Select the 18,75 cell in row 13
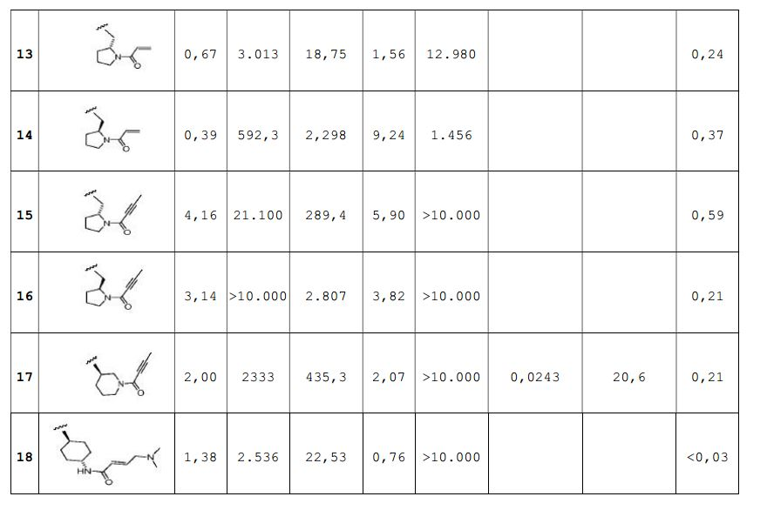 pos(326,55)
